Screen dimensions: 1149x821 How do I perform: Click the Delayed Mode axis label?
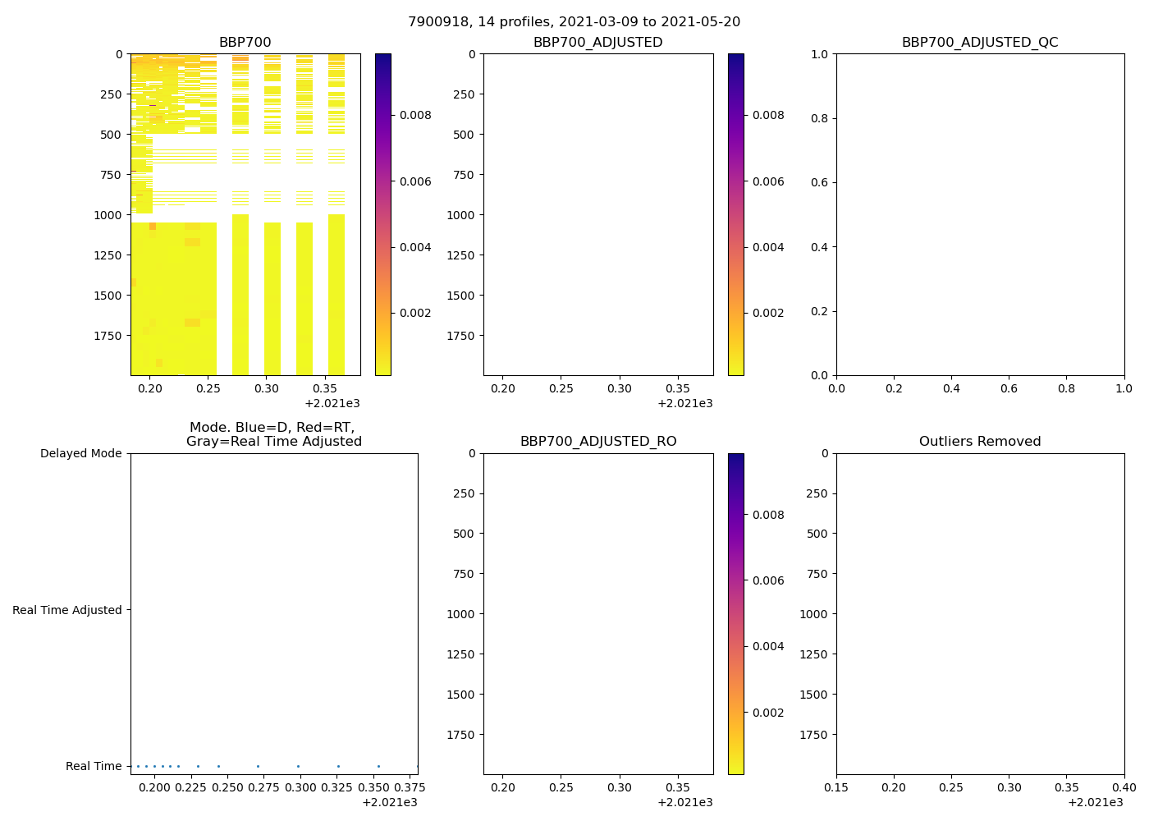(80, 453)
